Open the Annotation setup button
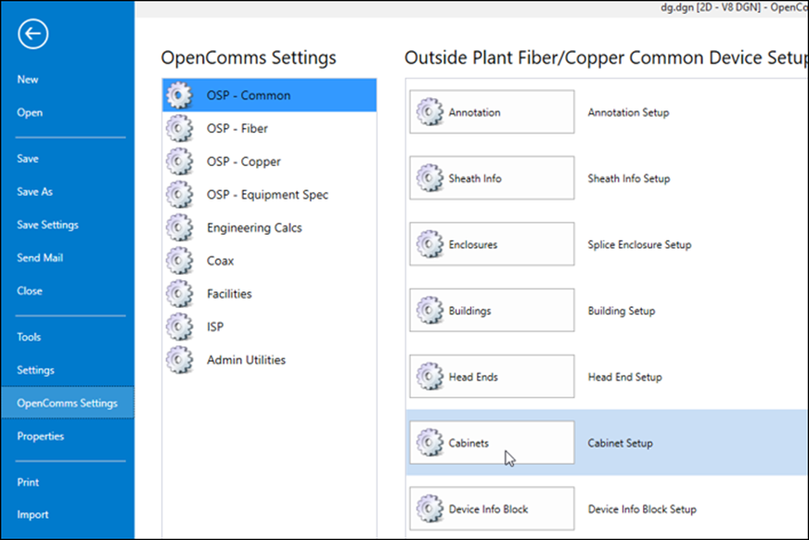Screen dimensions: 809x540 (492, 112)
